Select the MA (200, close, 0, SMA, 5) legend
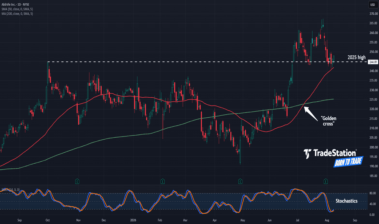The height and width of the screenshot is (224, 379). [x=17, y=13]
